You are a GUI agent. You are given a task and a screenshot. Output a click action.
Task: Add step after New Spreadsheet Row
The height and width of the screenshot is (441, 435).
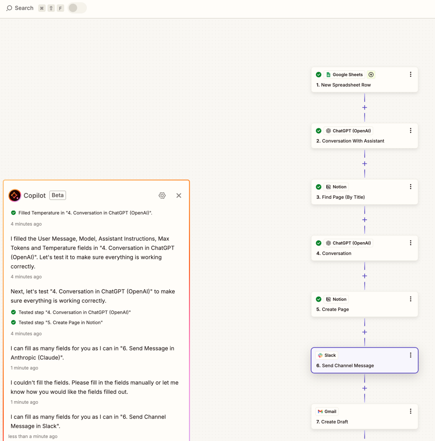[x=365, y=108]
